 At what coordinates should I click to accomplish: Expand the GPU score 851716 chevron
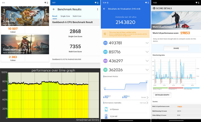147,52
